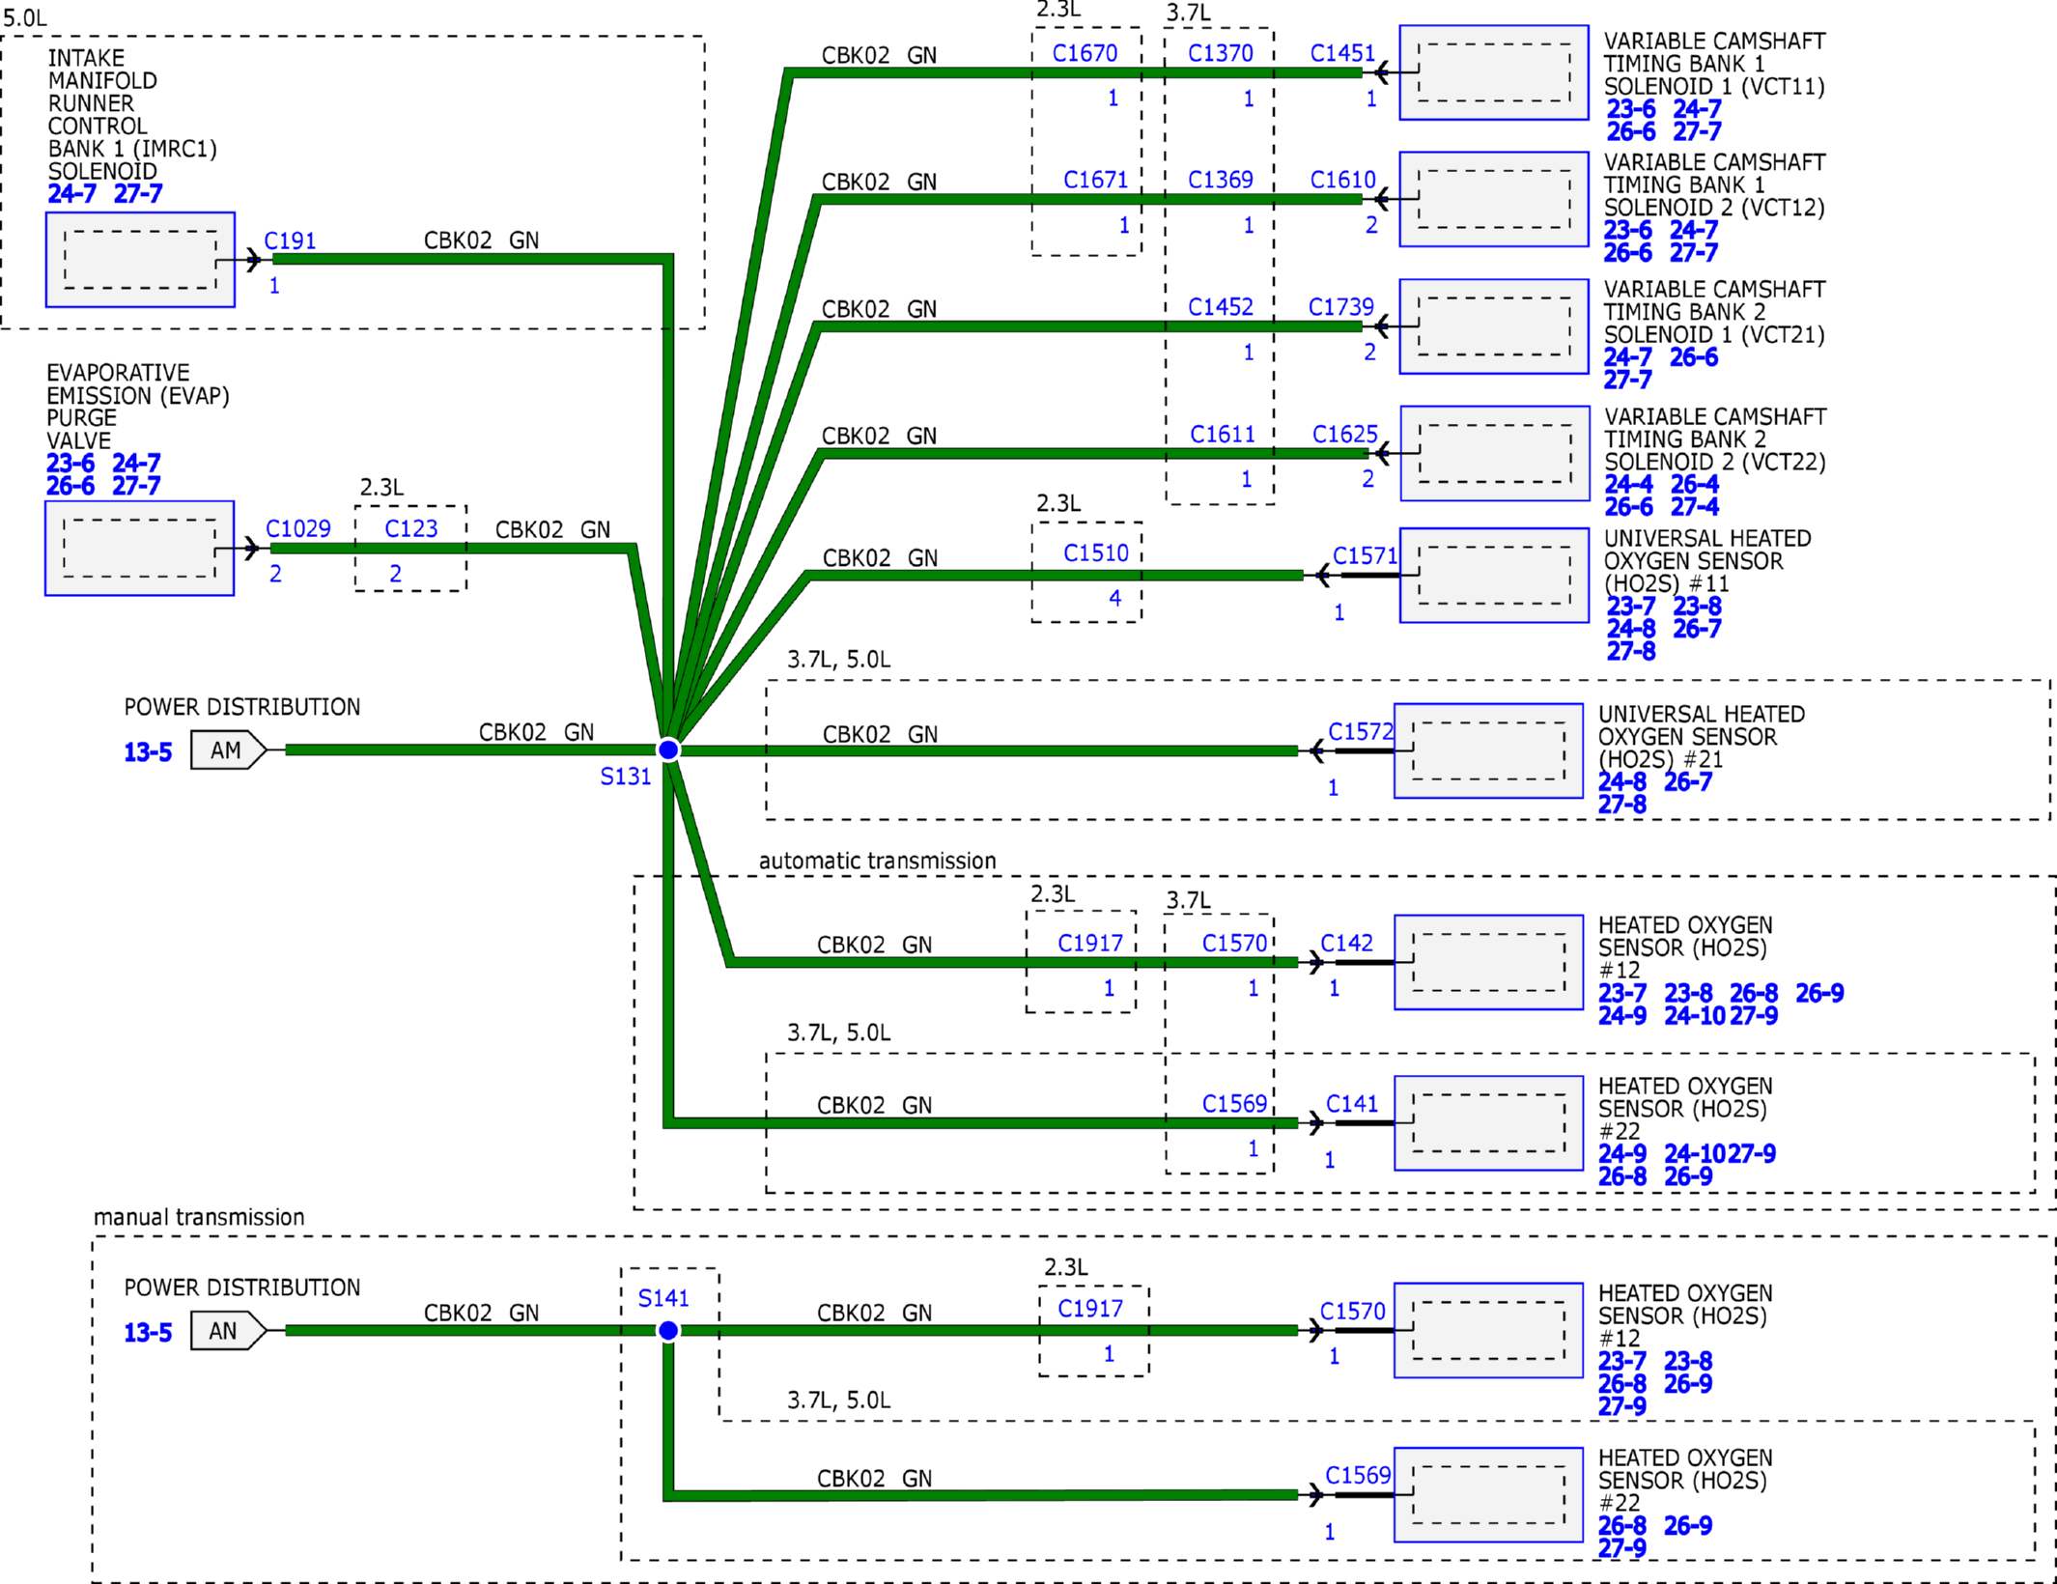
Task: Click the S141 splice junction dot
Action: [x=668, y=1331]
